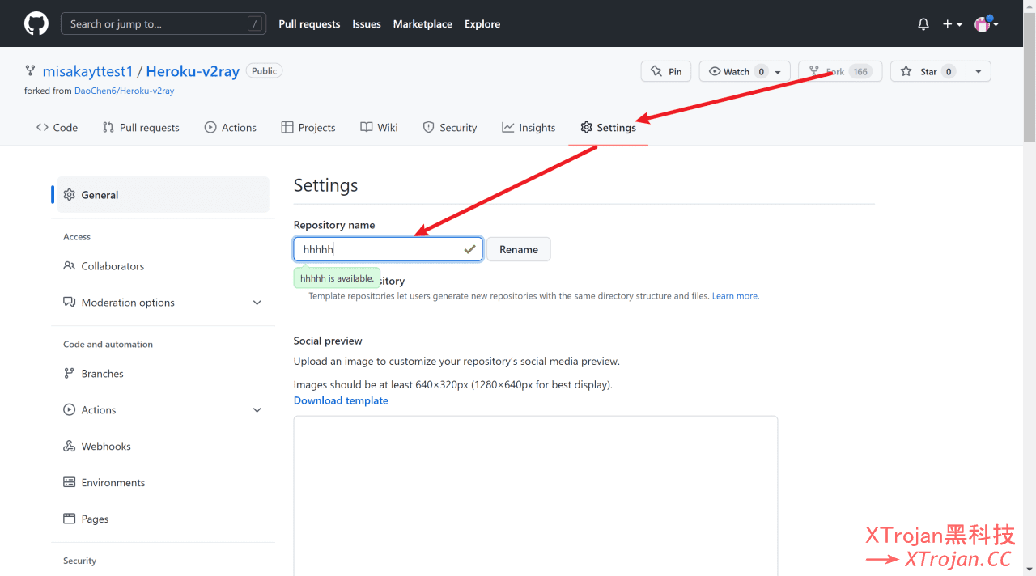Click the Watch count badge

(x=761, y=72)
